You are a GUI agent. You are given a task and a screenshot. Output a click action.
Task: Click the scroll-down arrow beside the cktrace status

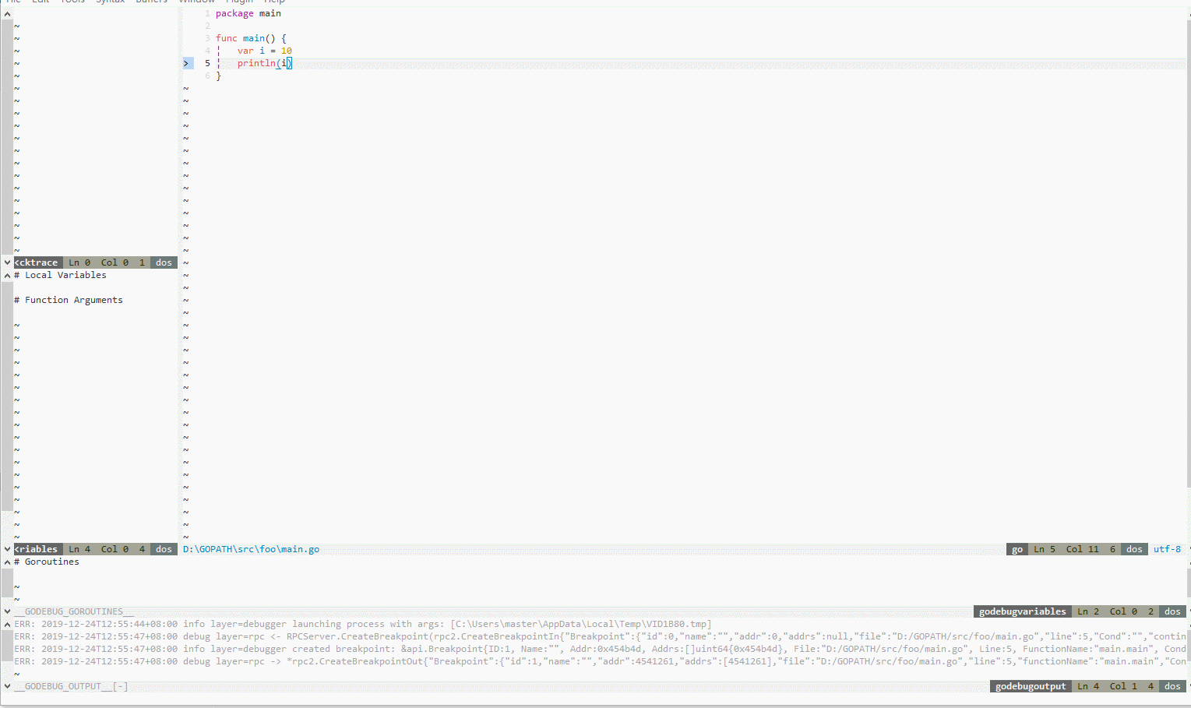pyautogui.click(x=7, y=262)
